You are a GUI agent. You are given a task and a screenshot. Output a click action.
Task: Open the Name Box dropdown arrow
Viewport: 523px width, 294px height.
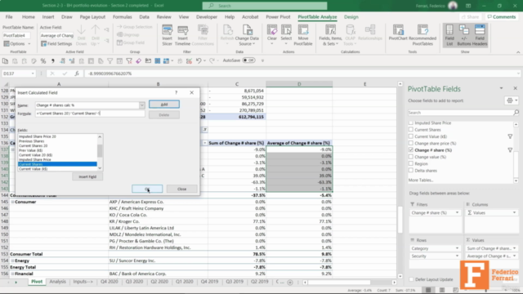pyautogui.click(x=33, y=73)
